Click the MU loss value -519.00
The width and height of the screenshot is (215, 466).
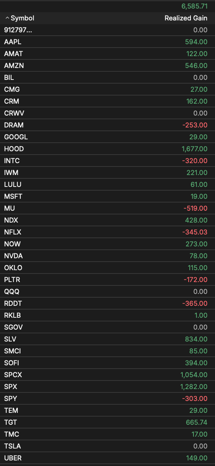[x=195, y=208]
